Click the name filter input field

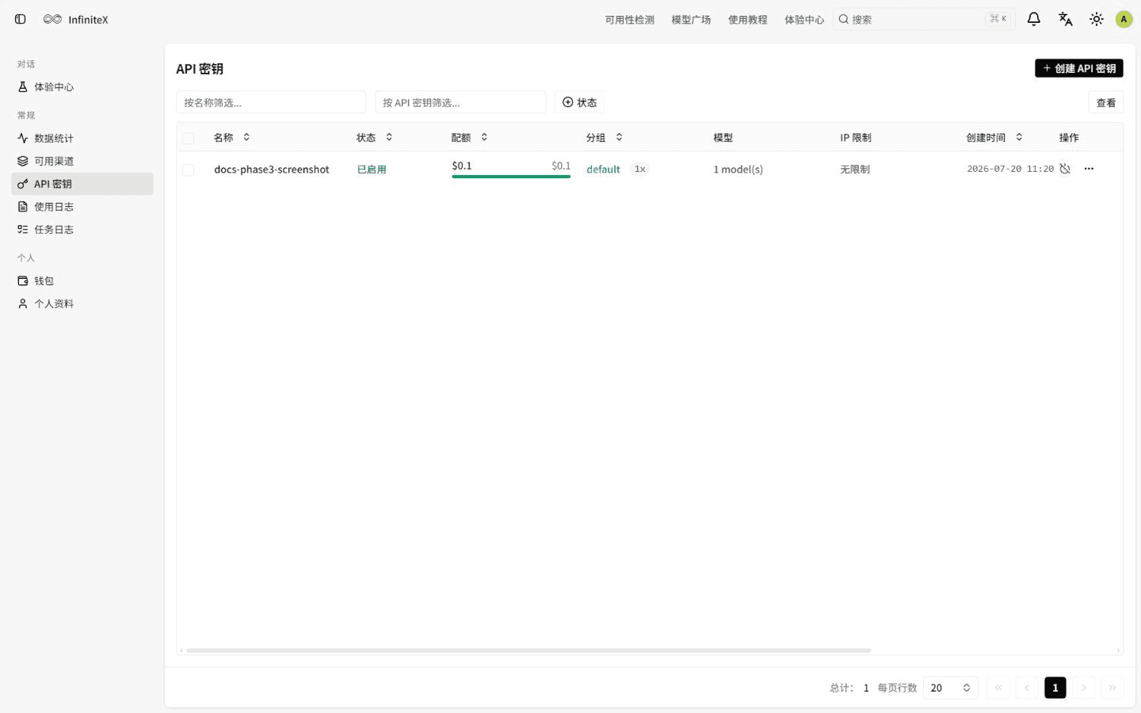click(271, 102)
